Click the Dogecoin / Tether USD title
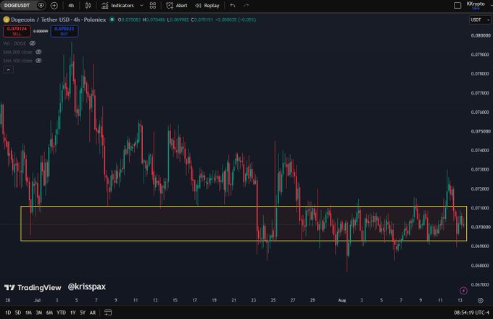Screen dimensions: 493x319 pos(59,20)
